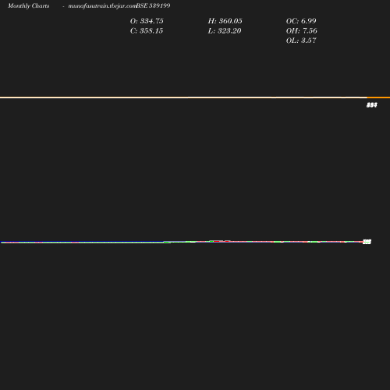
Task: Click the 'BSE 539199' stock code
Action: click(153, 5)
